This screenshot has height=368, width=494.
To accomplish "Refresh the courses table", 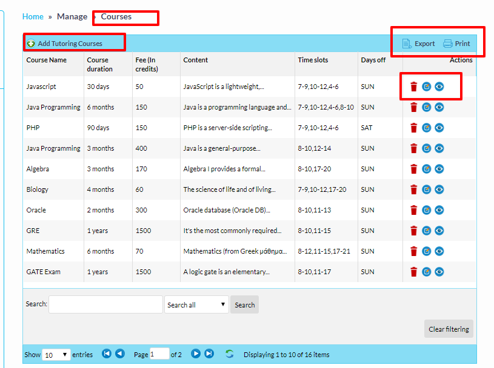I will coord(229,354).
